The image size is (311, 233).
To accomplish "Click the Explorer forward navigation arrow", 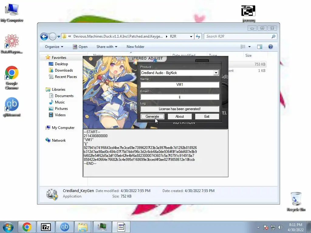I will tap(52, 36).
